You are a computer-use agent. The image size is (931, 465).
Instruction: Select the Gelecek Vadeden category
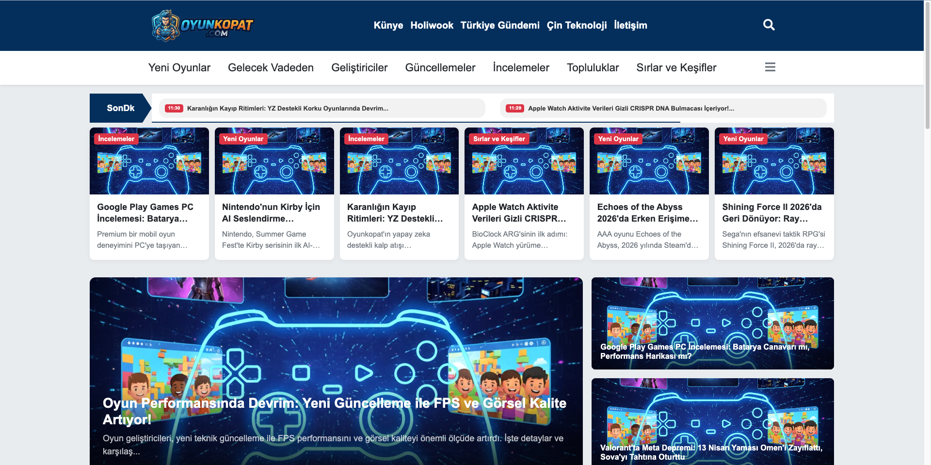tap(271, 67)
